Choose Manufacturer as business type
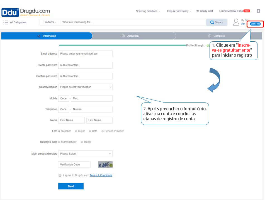The height and width of the screenshot is (200, 265). tap(59, 142)
